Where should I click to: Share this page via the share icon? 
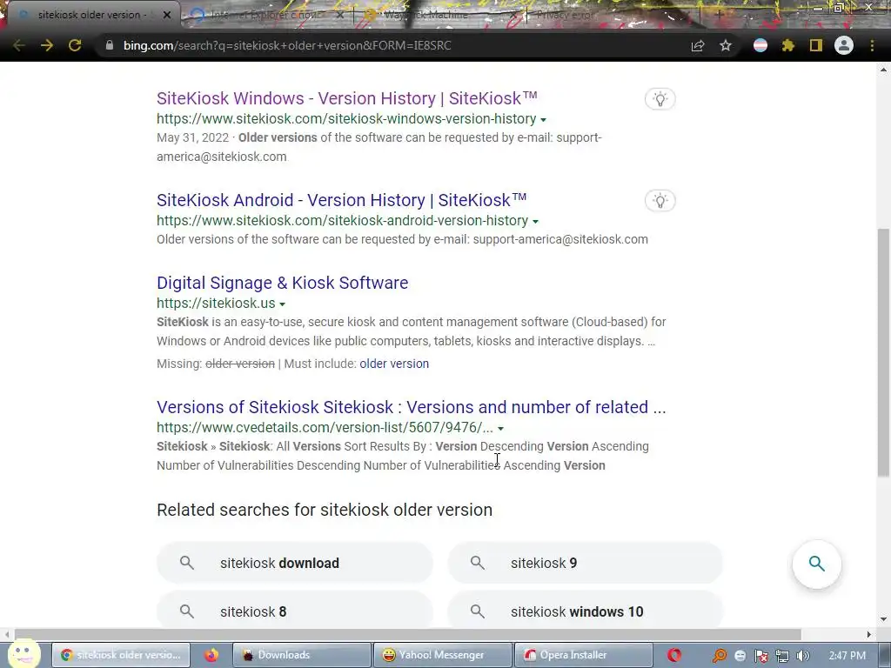(x=698, y=46)
